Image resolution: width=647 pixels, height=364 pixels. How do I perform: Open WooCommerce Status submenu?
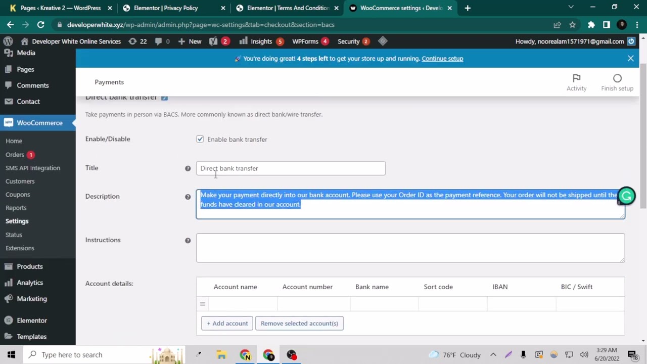[14, 235]
